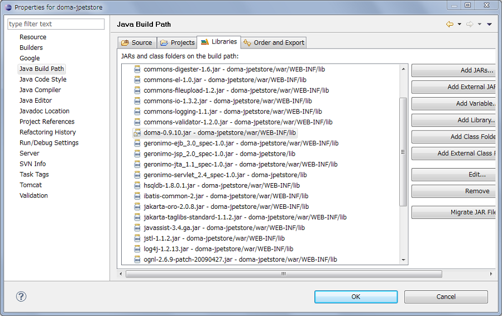Click the forward navigation arrow icon
This screenshot has width=502, height=316.
(470, 24)
